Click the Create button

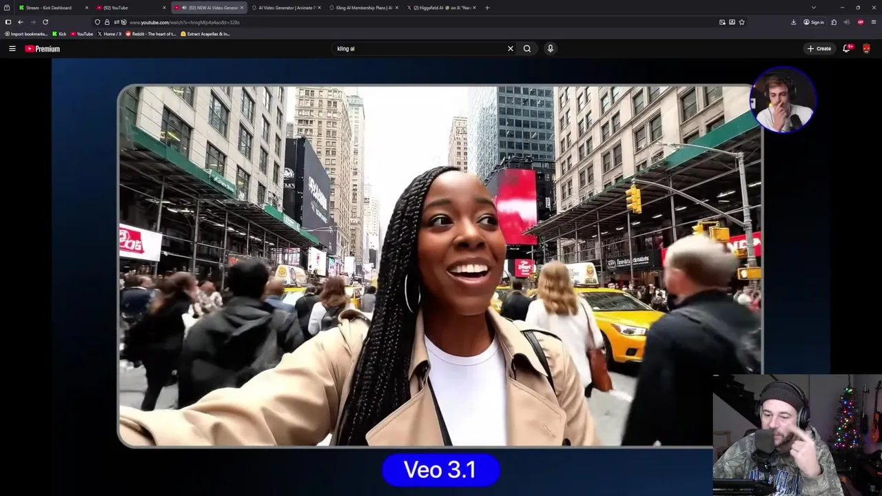819,48
